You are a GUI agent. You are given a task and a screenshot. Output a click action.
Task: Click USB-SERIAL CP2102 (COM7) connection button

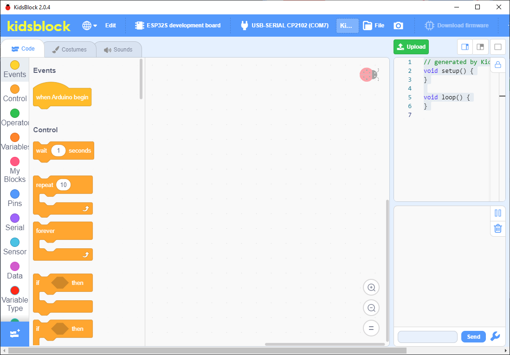(284, 26)
